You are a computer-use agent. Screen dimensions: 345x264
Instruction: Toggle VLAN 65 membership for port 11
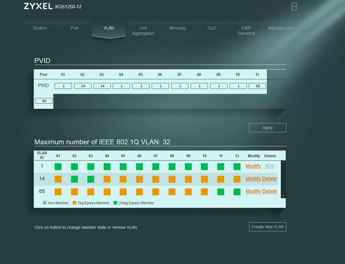point(221,192)
